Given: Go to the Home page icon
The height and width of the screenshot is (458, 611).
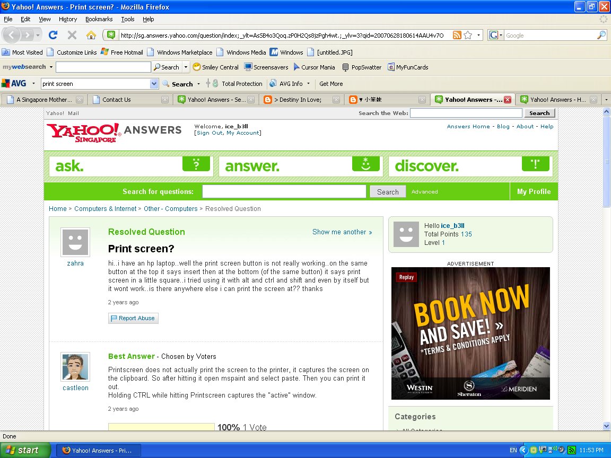Looking at the screenshot, I should (91, 35).
